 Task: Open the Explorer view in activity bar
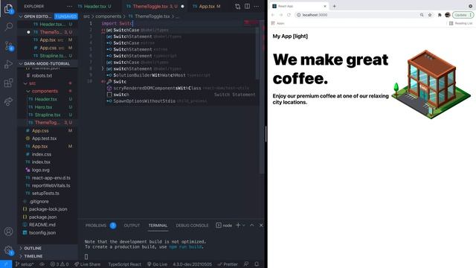click(8, 9)
